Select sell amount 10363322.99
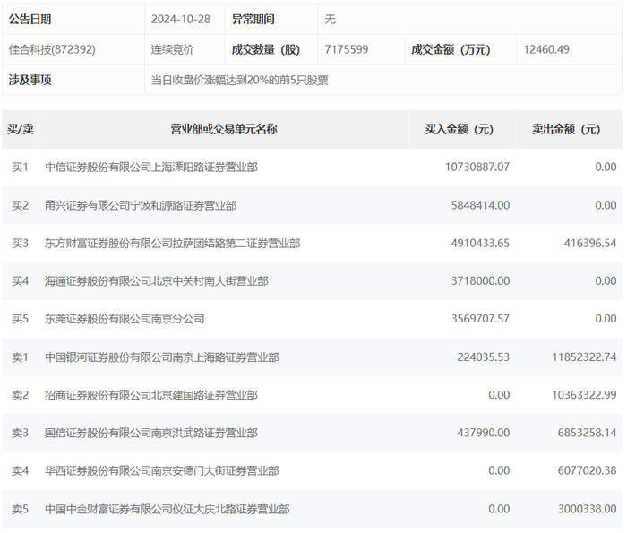This screenshot has height=533, width=627. [584, 395]
